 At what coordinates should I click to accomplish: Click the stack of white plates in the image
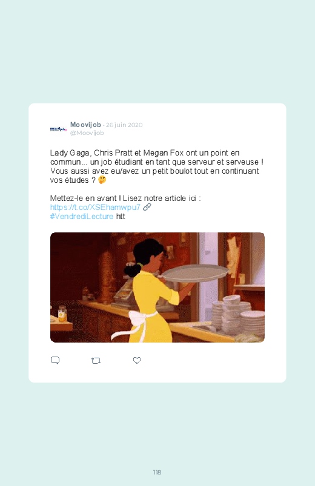click(x=237, y=315)
